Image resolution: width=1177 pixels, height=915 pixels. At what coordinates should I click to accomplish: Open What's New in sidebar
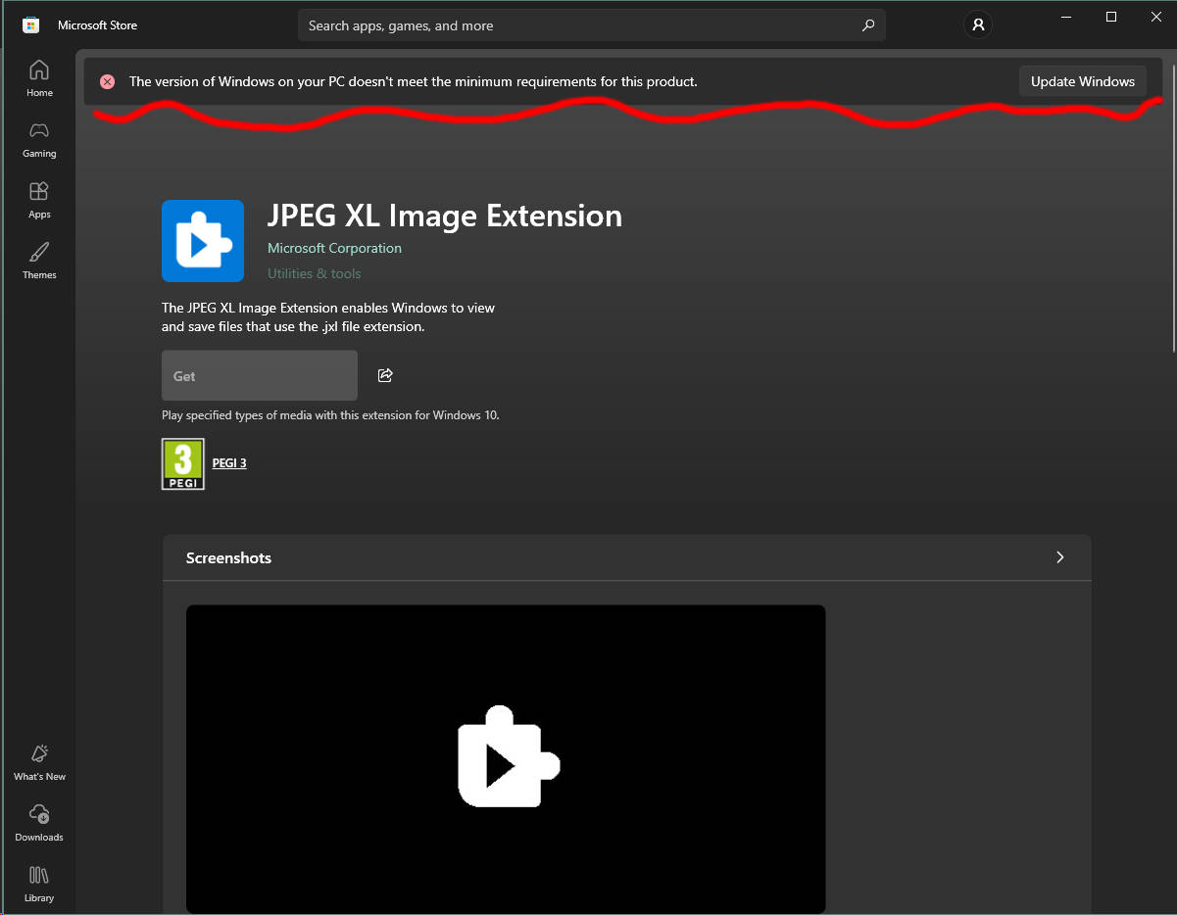39,762
